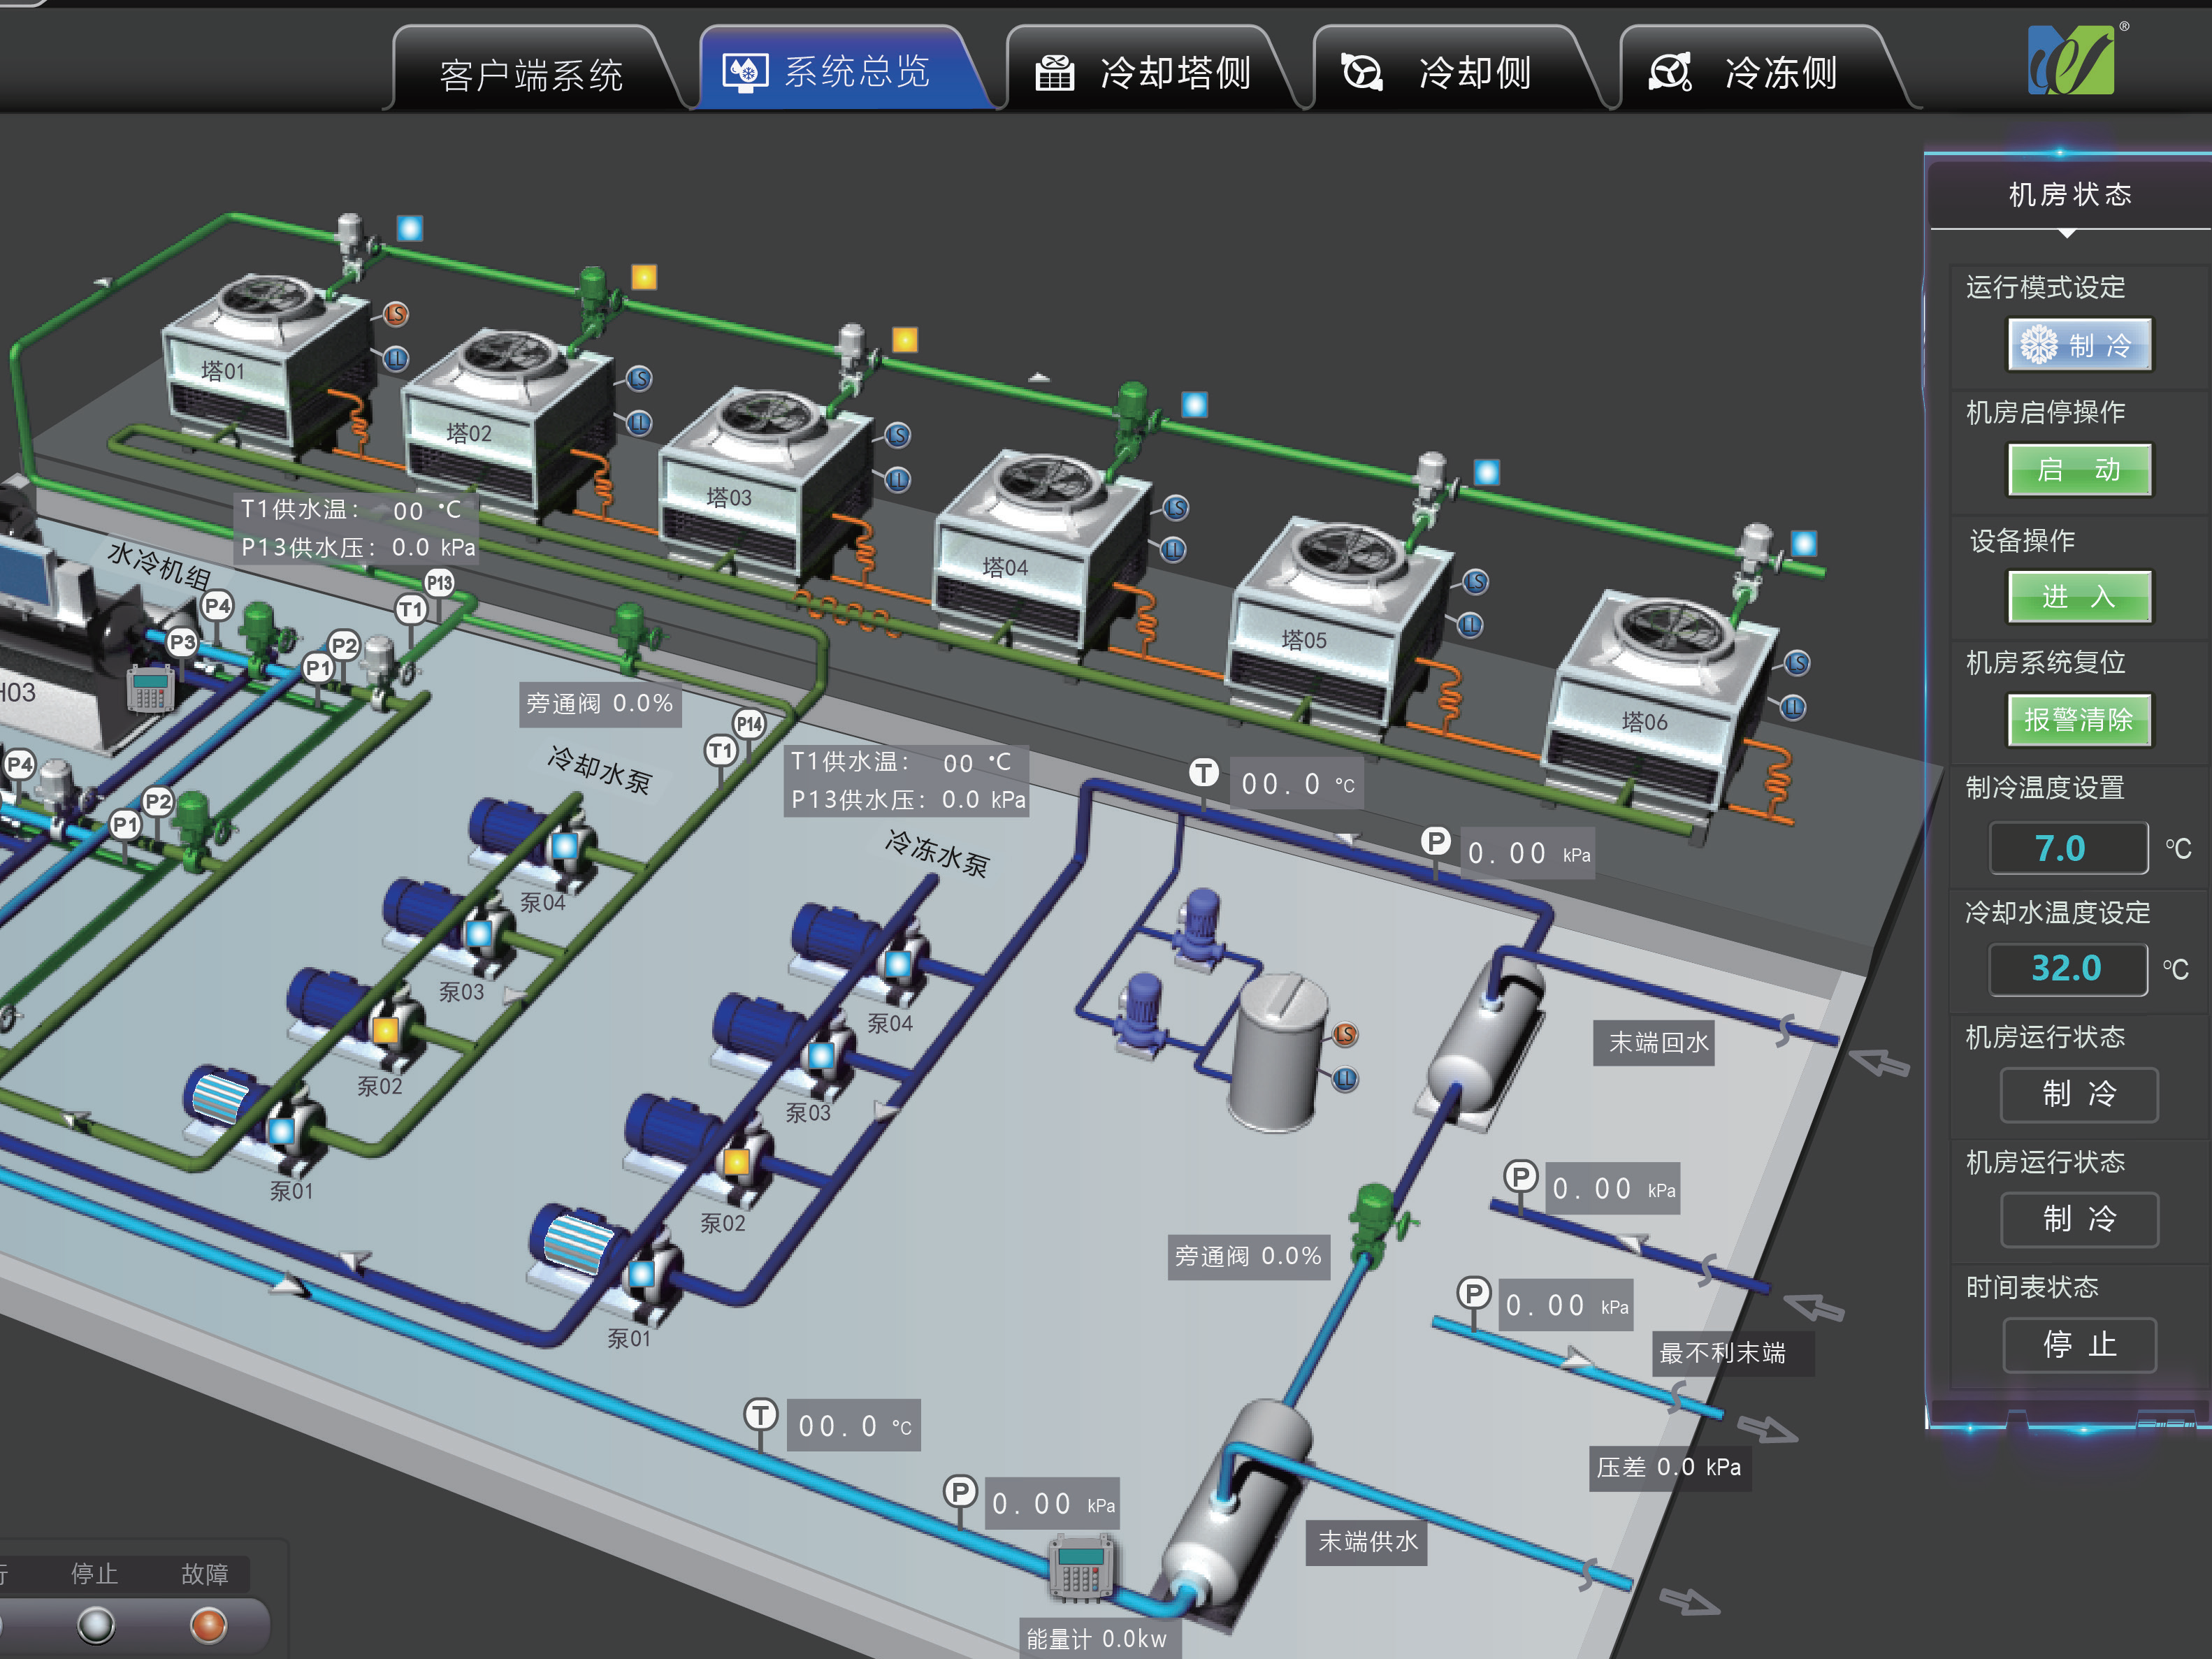Open the 时间表状态 停止 selector

[x=2079, y=1345]
